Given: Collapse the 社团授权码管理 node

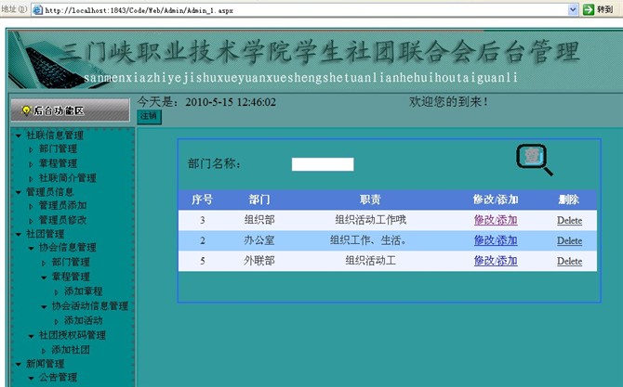Looking at the screenshot, I should 31,336.
